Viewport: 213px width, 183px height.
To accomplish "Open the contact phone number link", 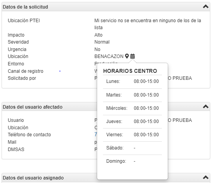I will tap(96, 134).
